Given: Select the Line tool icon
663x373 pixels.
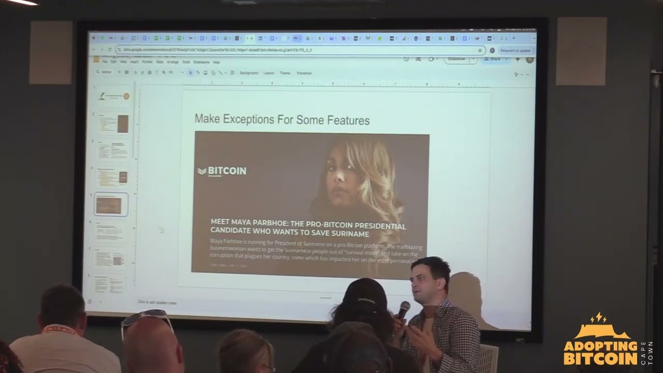Looking at the screenshot, I should coord(220,73).
